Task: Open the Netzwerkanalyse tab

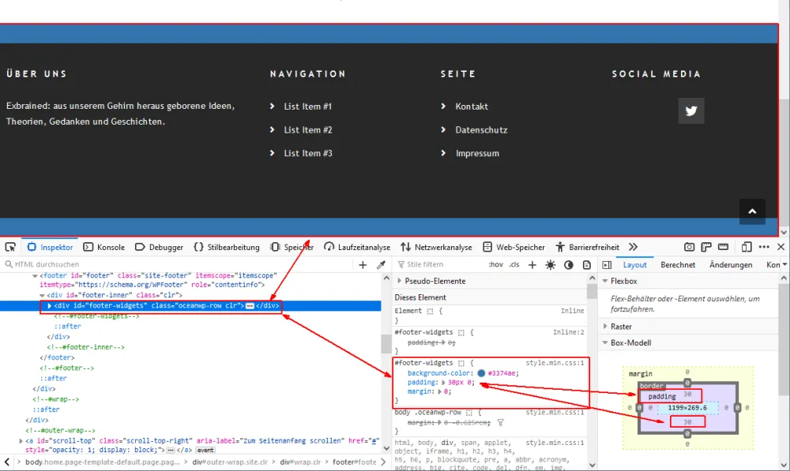Action: pyautogui.click(x=436, y=247)
